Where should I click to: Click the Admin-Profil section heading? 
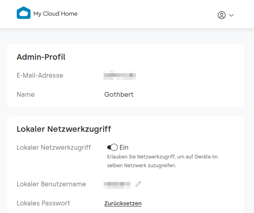pos(41,57)
